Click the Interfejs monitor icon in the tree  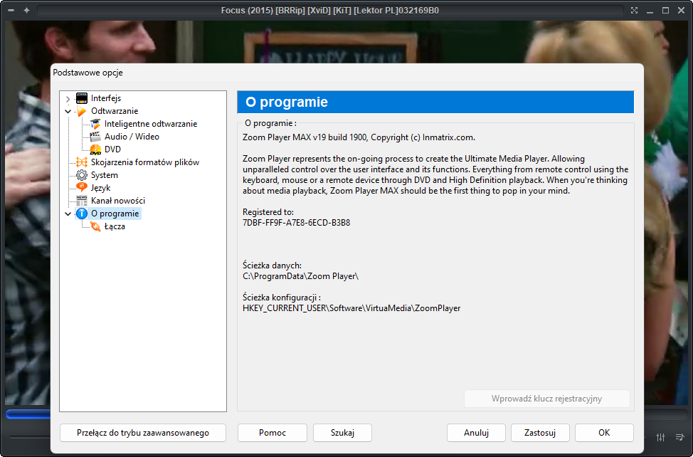tap(82, 98)
